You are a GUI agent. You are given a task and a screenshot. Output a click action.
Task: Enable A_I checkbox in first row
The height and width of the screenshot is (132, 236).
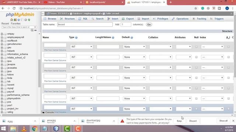(x=229, y=47)
